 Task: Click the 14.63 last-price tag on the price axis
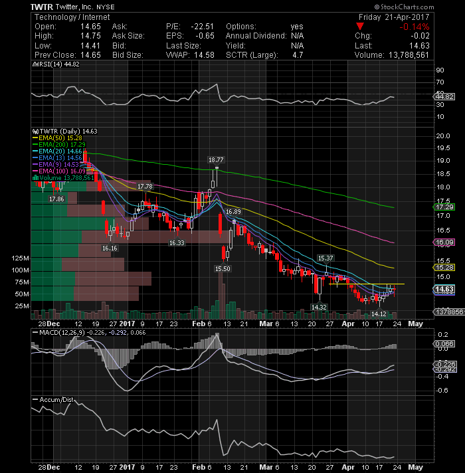coord(444,289)
